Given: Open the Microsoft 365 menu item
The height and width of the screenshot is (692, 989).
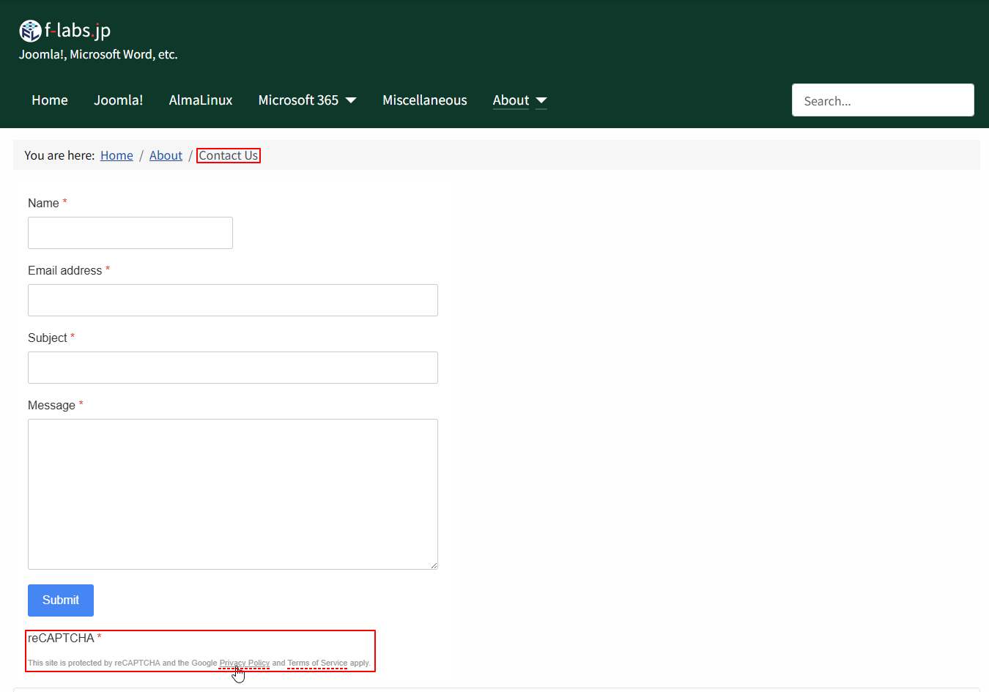Looking at the screenshot, I should point(298,100).
